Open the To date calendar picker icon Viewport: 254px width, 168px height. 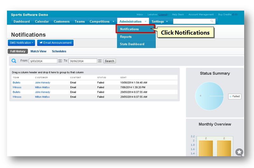pyautogui.click(x=100, y=61)
